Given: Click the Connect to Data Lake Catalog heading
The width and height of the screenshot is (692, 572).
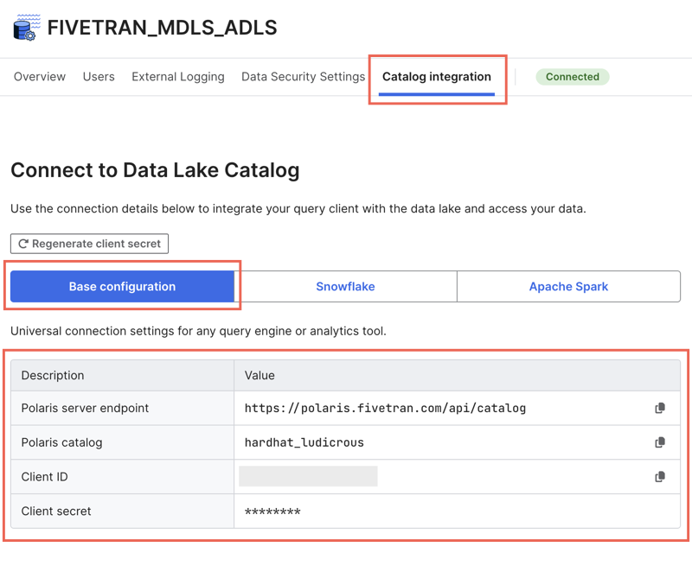Looking at the screenshot, I should 156,170.
